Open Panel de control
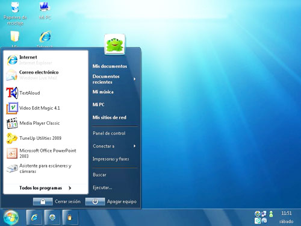The image size is (301, 226). pos(109,133)
